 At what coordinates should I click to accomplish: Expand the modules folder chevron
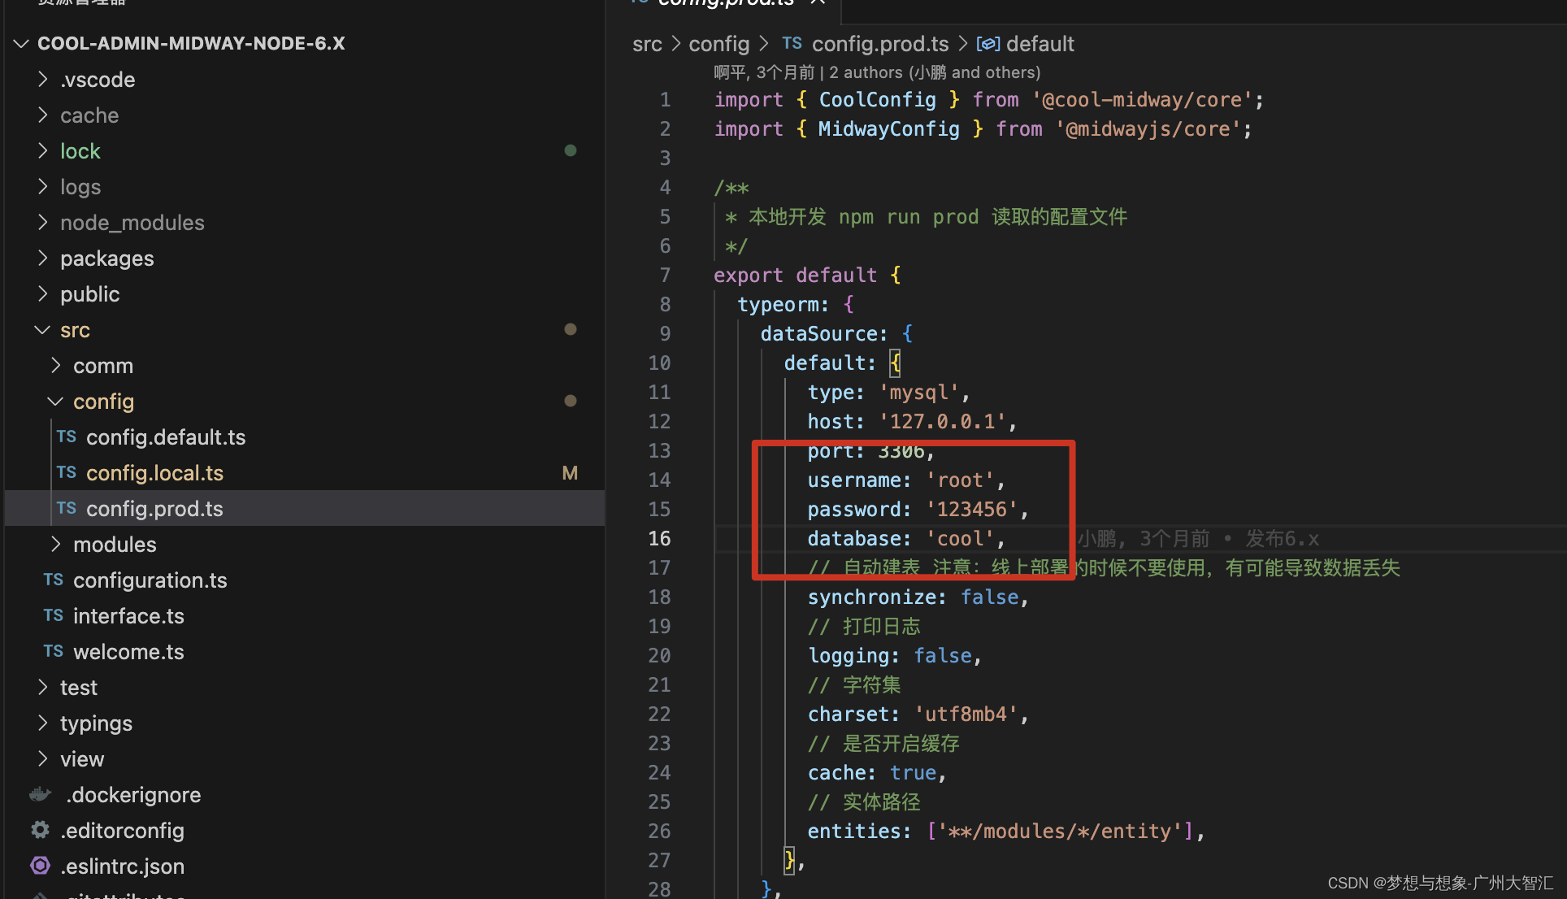pos(56,544)
